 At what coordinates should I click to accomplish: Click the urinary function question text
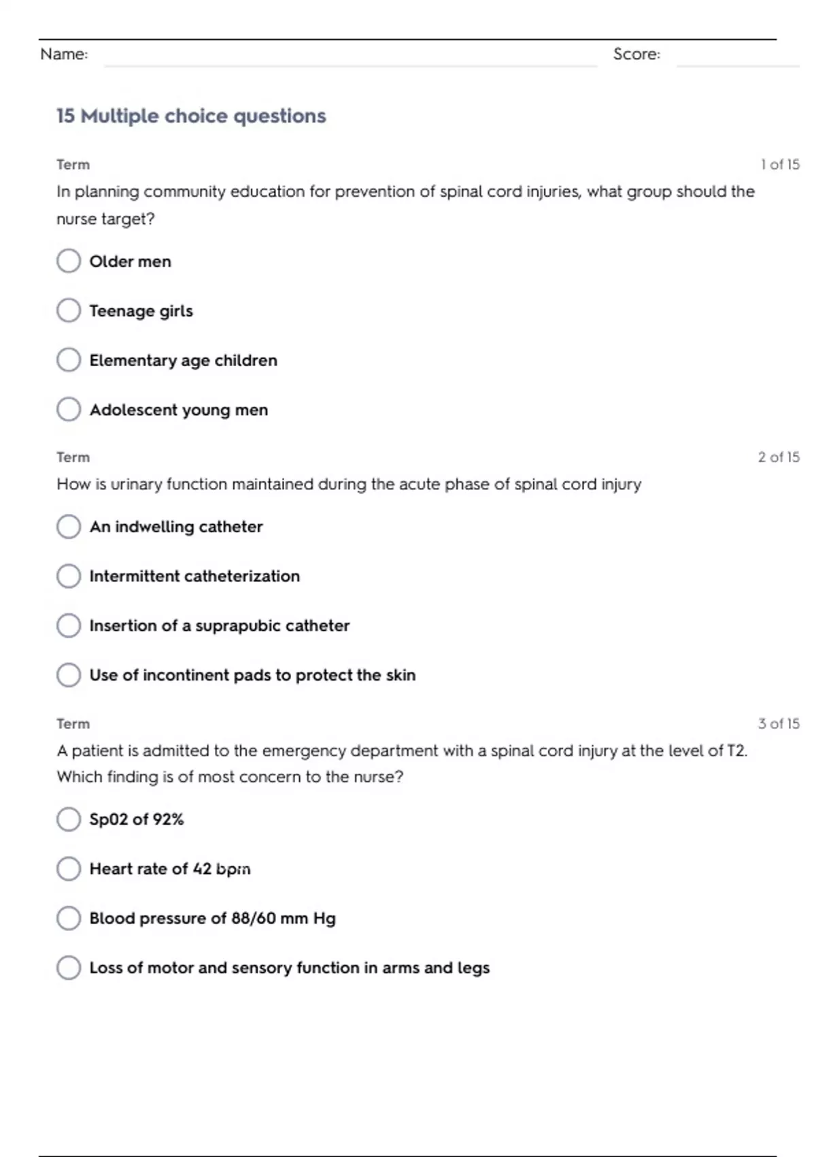point(349,484)
